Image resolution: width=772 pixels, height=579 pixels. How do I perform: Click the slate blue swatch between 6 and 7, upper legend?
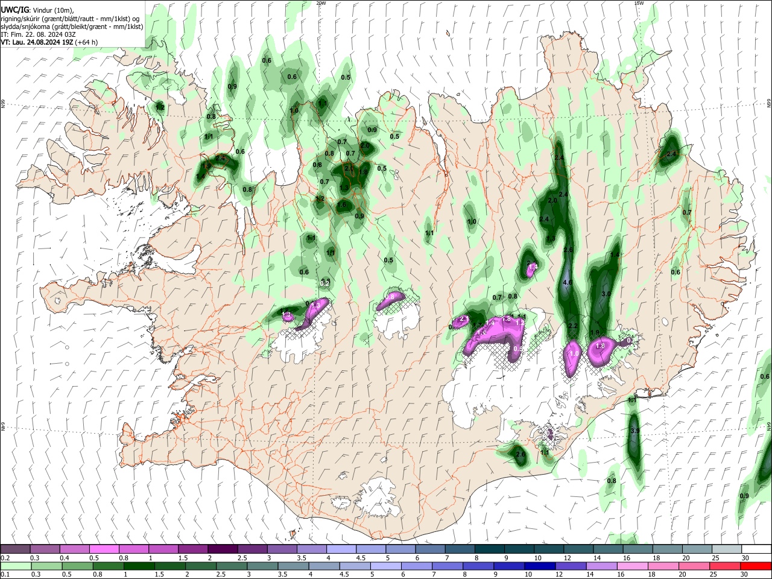(430, 549)
